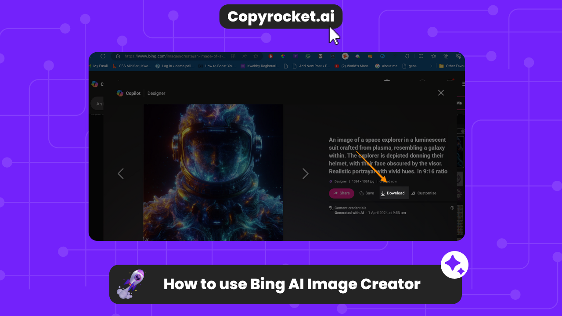Click the content credentials help icon
This screenshot has width=562, height=316.
click(x=452, y=208)
